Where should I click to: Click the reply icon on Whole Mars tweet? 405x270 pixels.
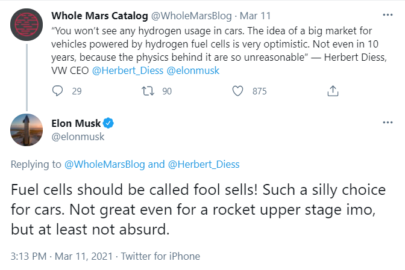coord(58,91)
